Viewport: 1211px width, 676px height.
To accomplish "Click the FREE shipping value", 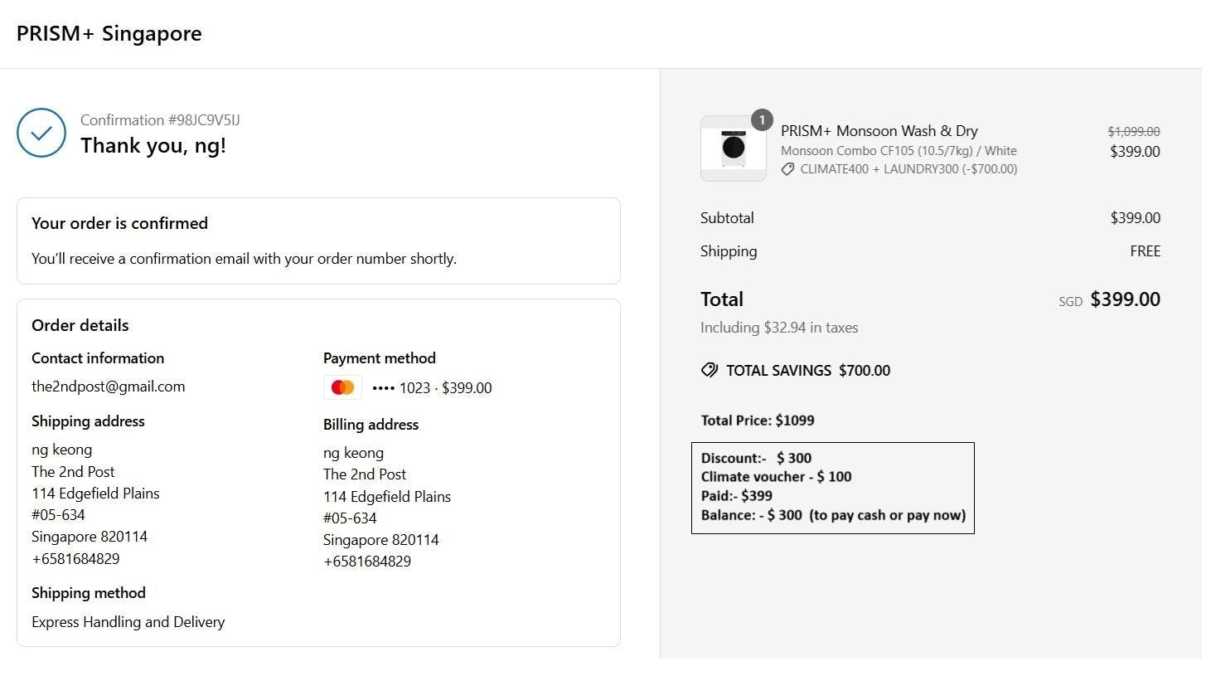I will 1146,251.
